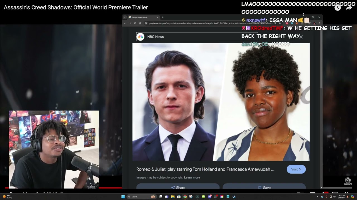Click the Chrome back arrow button
The image size is (357, 200).
tap(125, 23)
